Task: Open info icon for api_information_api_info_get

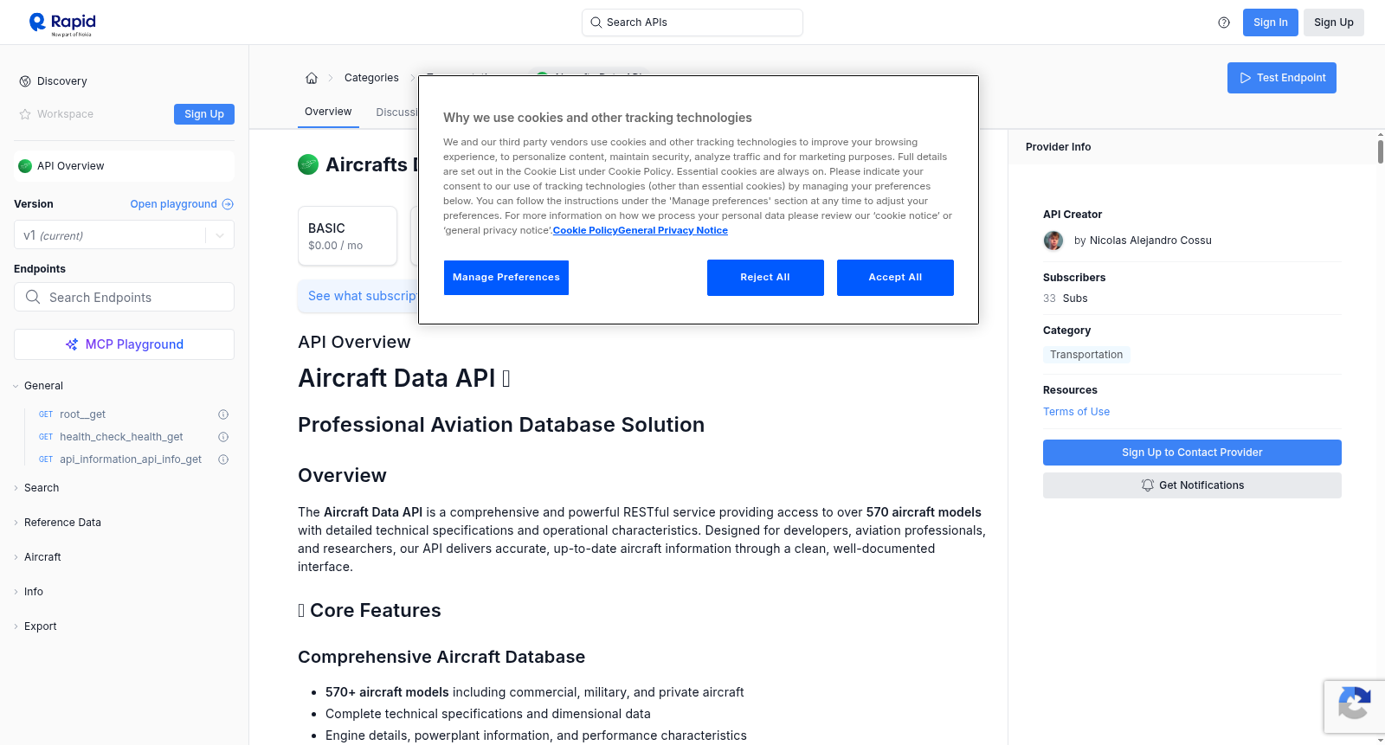Action: pyautogui.click(x=223, y=459)
